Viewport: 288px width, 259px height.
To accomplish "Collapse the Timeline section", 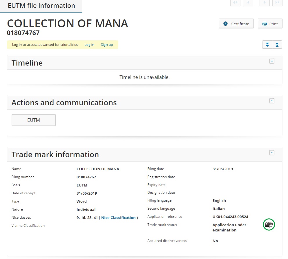I will pos(271,61).
